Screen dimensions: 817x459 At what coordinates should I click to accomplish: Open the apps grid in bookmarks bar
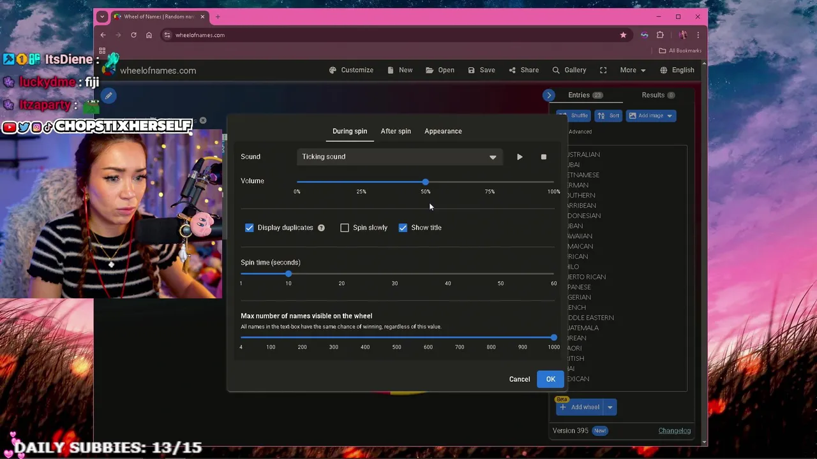point(102,50)
